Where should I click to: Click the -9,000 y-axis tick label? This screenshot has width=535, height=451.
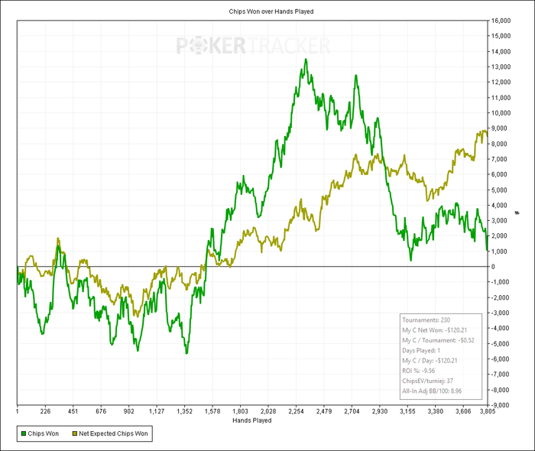[500, 405]
